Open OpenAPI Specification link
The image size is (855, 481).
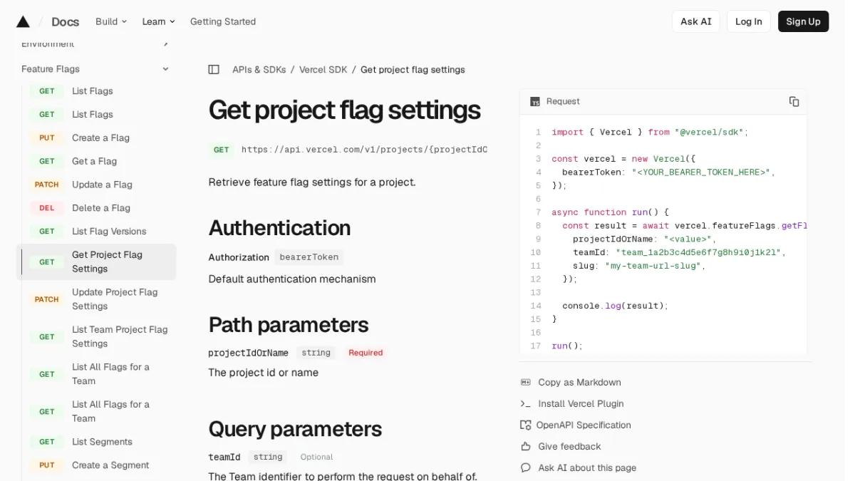click(x=584, y=425)
